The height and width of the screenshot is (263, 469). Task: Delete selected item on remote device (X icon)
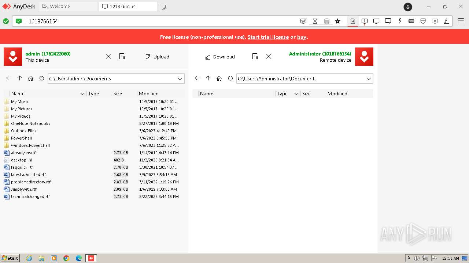(x=269, y=56)
